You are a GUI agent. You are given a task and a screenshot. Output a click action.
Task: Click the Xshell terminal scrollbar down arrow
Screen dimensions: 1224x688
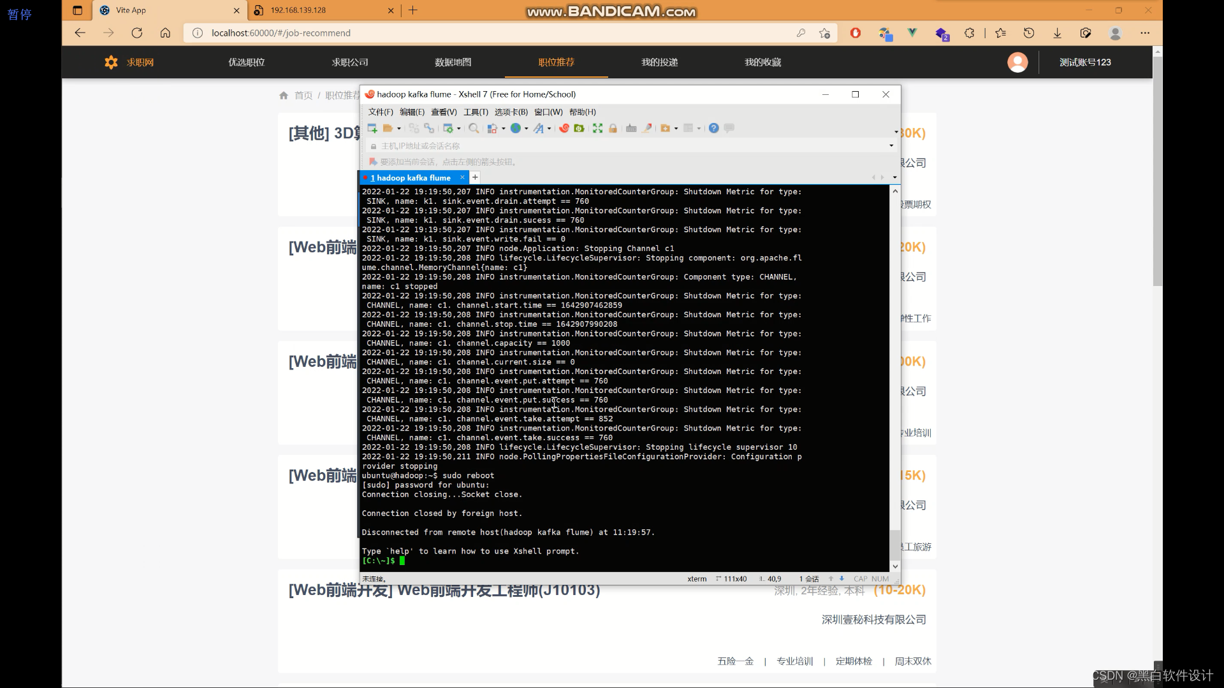pyautogui.click(x=895, y=566)
